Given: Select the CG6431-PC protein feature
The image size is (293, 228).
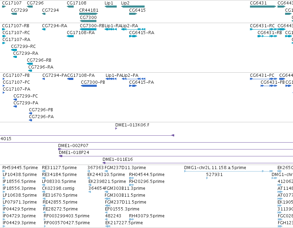Looking at the screenshot, I should (x=263, y=79).
